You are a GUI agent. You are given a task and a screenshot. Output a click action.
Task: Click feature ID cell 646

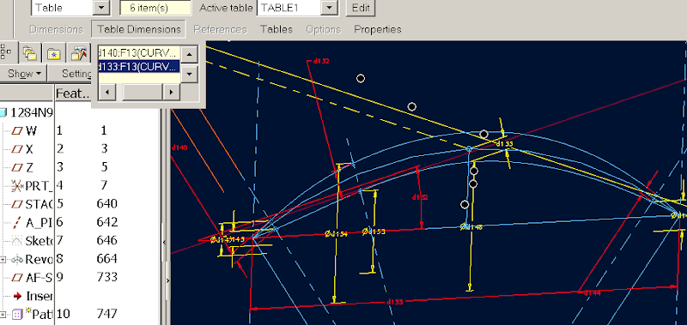[106, 241]
